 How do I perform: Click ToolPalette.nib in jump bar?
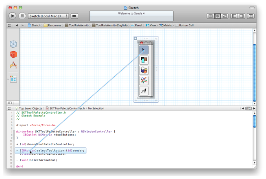point(77,26)
